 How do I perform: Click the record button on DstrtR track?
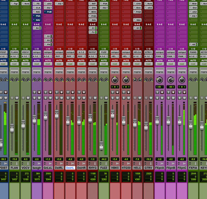[x=84, y=92]
